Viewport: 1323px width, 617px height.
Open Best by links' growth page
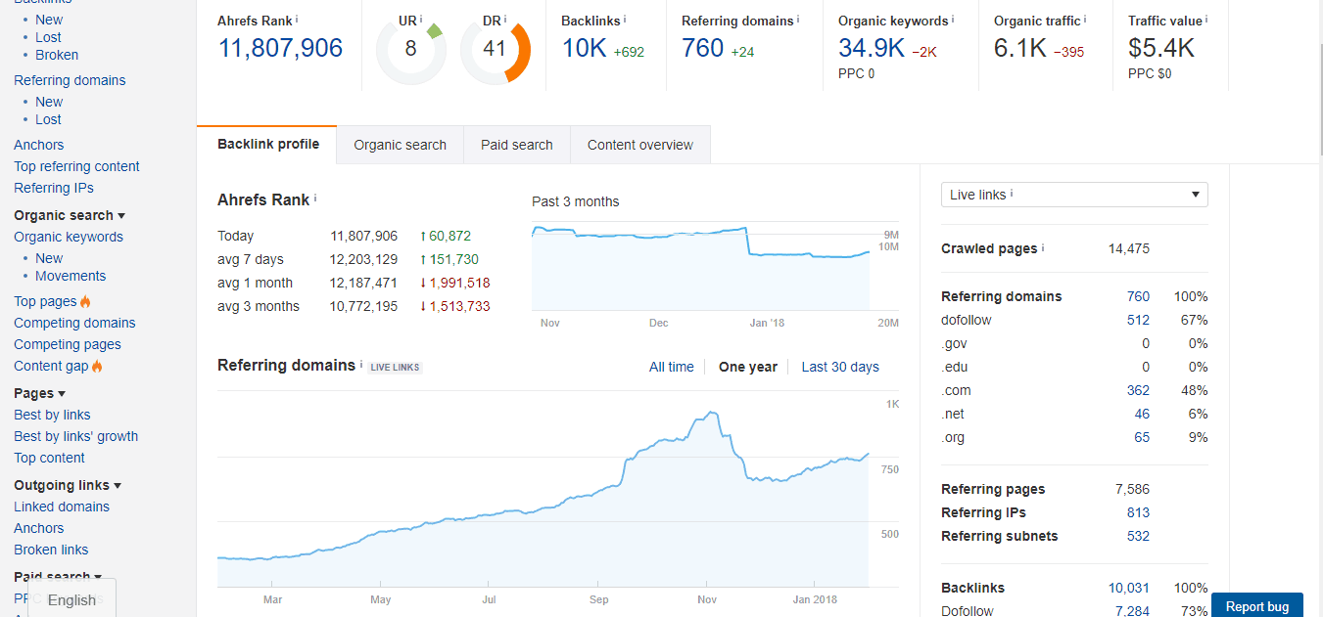click(76, 436)
